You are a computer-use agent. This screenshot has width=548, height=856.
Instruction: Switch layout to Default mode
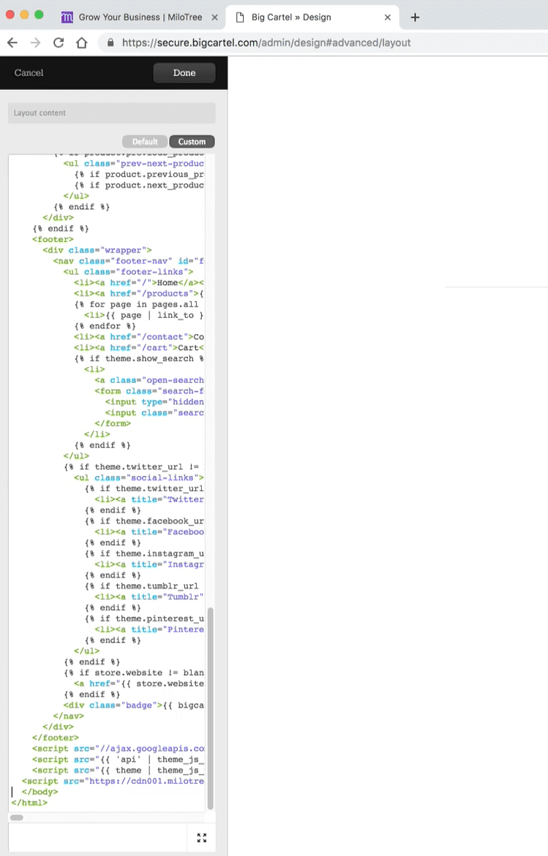[x=145, y=142]
